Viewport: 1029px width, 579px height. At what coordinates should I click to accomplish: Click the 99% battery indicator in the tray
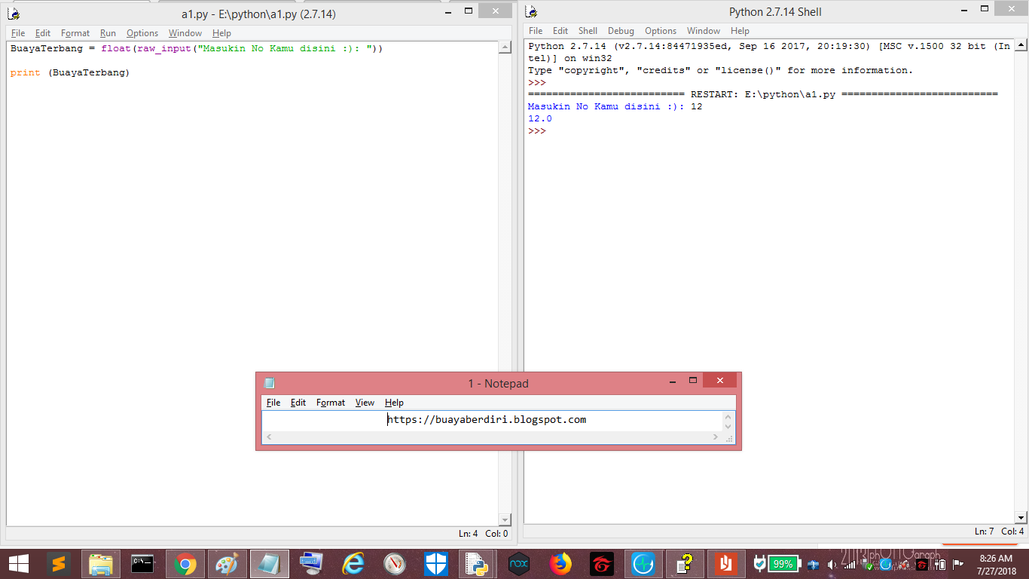coord(783,564)
